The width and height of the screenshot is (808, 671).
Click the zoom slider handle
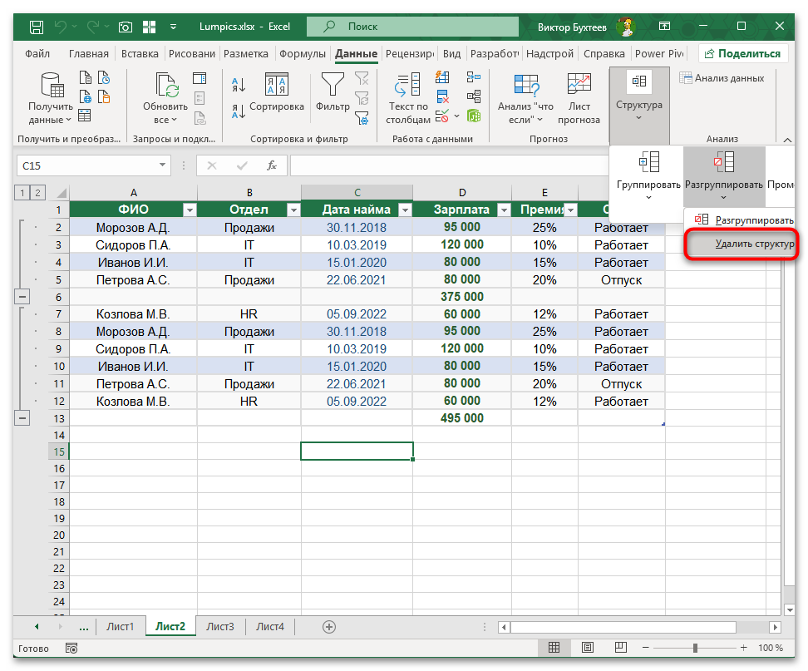coord(695,648)
